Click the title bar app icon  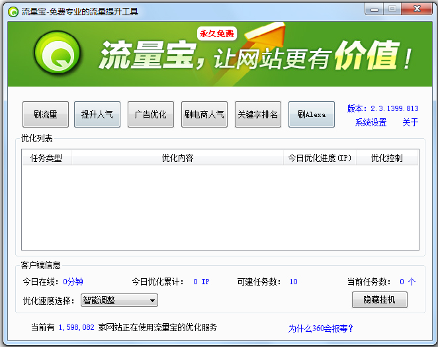13,12
